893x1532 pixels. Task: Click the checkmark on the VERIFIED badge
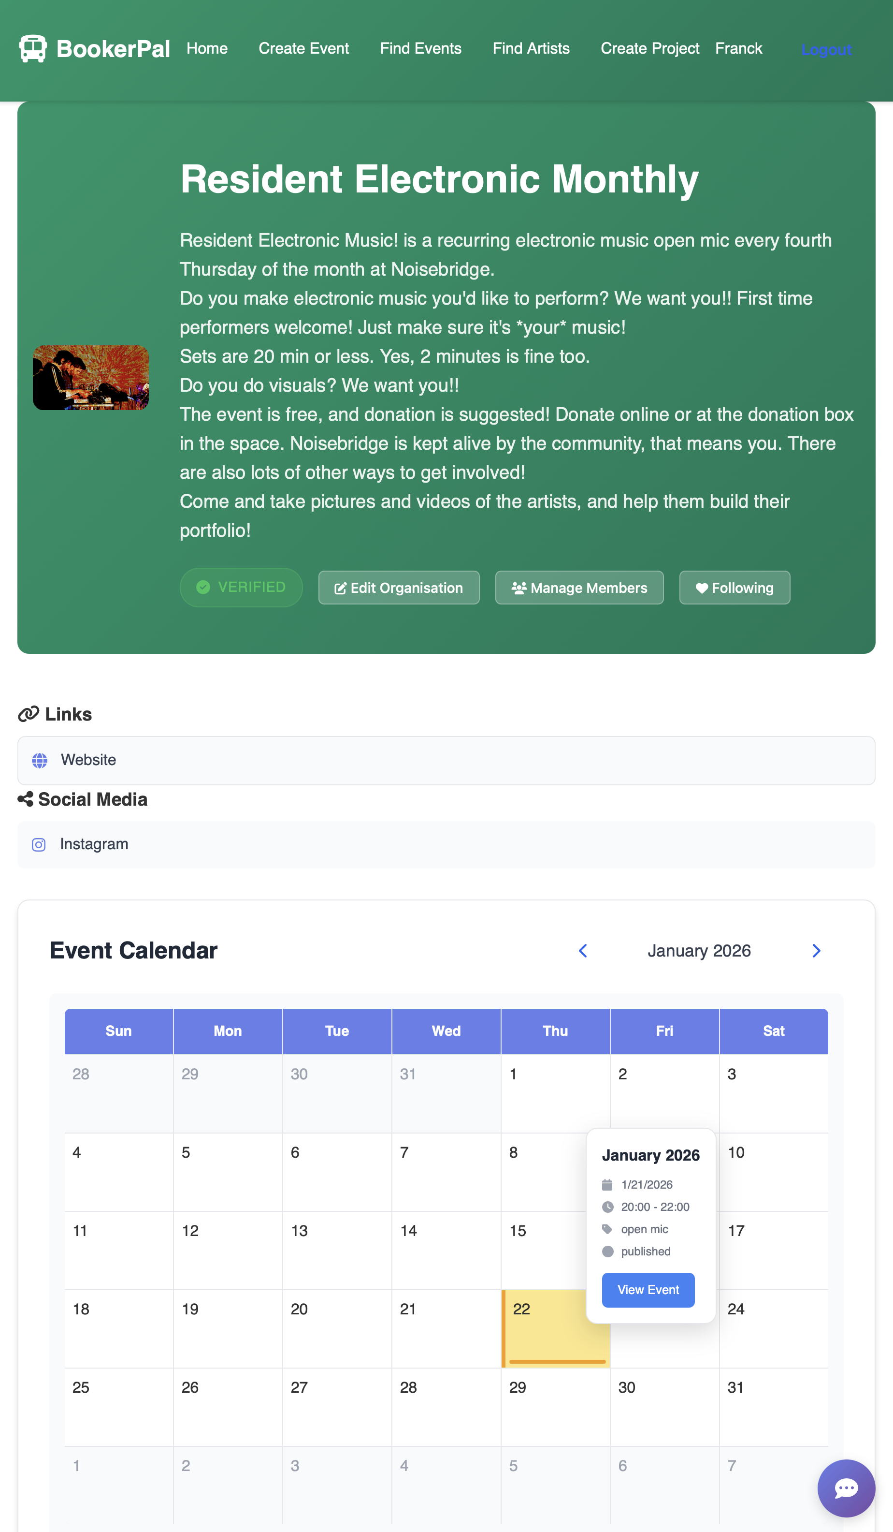[203, 587]
